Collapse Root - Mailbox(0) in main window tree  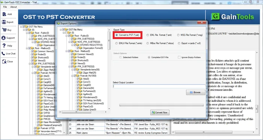pos(27,48)
